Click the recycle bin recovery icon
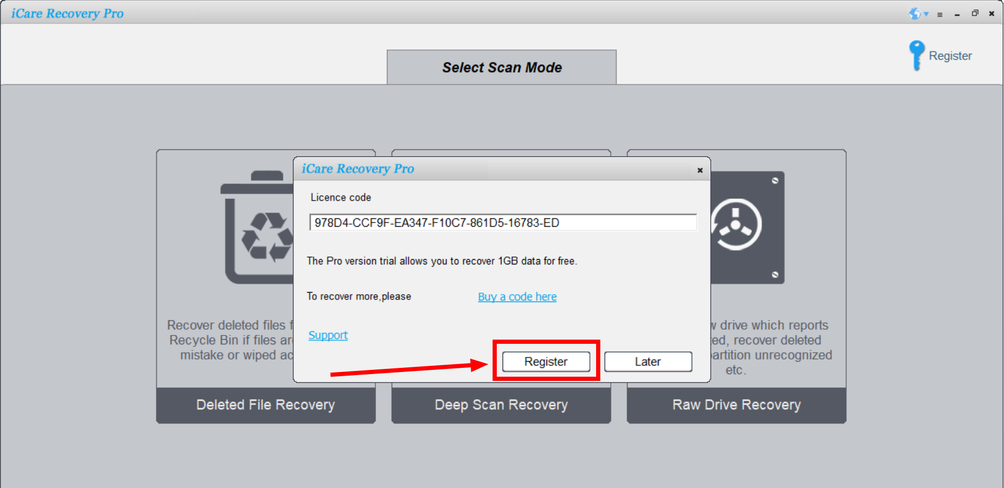Viewport: 1004px width, 488px height. [257, 227]
